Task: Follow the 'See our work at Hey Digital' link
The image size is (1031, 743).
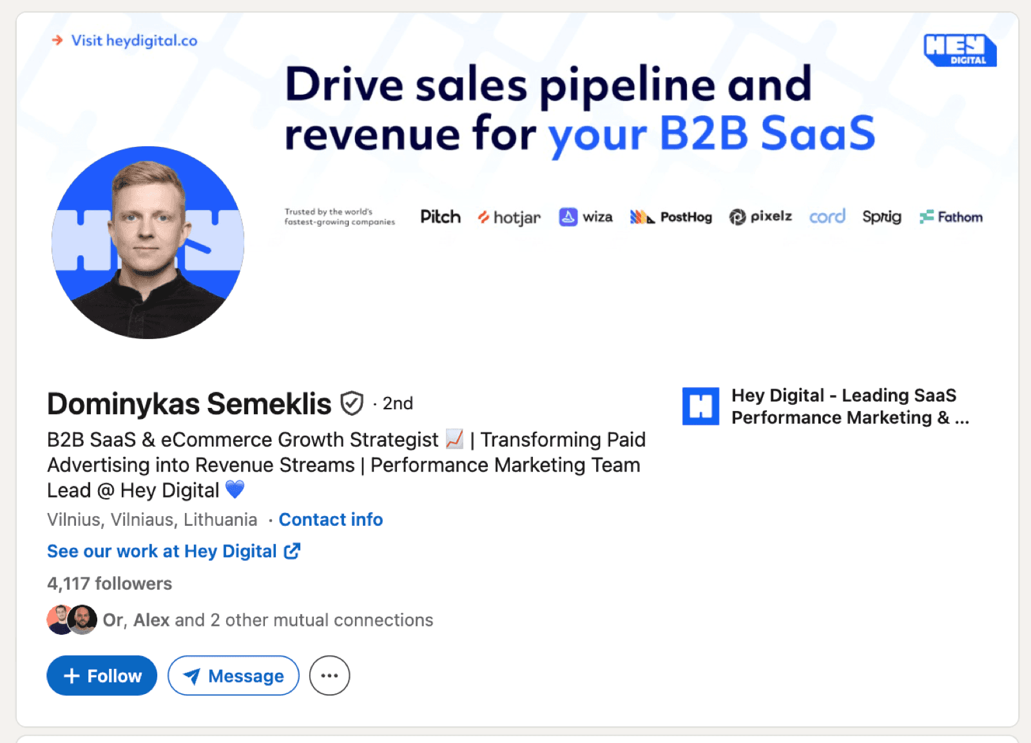Action: (173, 551)
